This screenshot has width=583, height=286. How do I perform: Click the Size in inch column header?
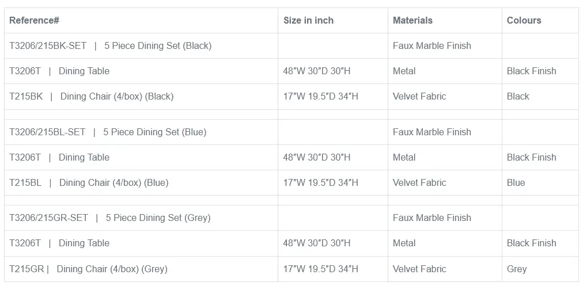308,21
